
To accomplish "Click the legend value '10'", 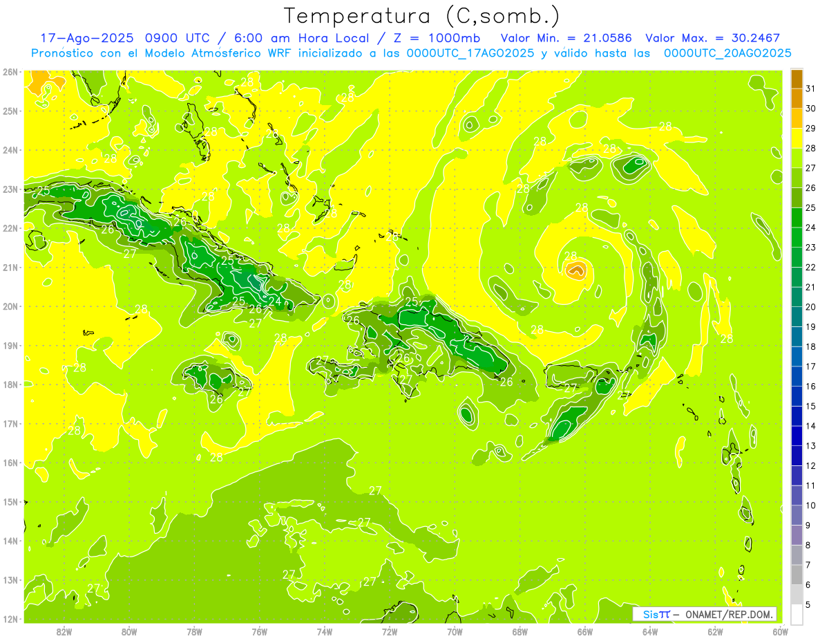I will (811, 505).
